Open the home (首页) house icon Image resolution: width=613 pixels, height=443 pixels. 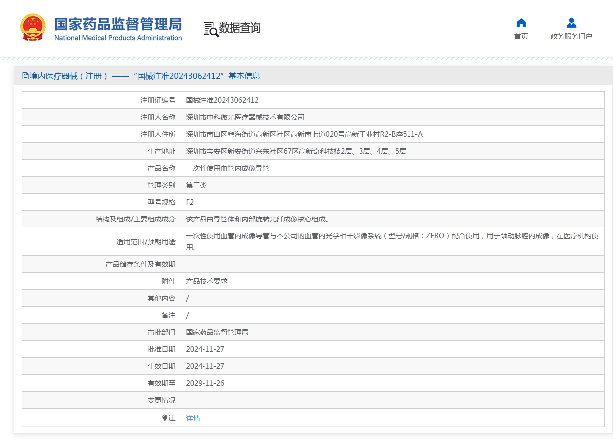pos(521,23)
